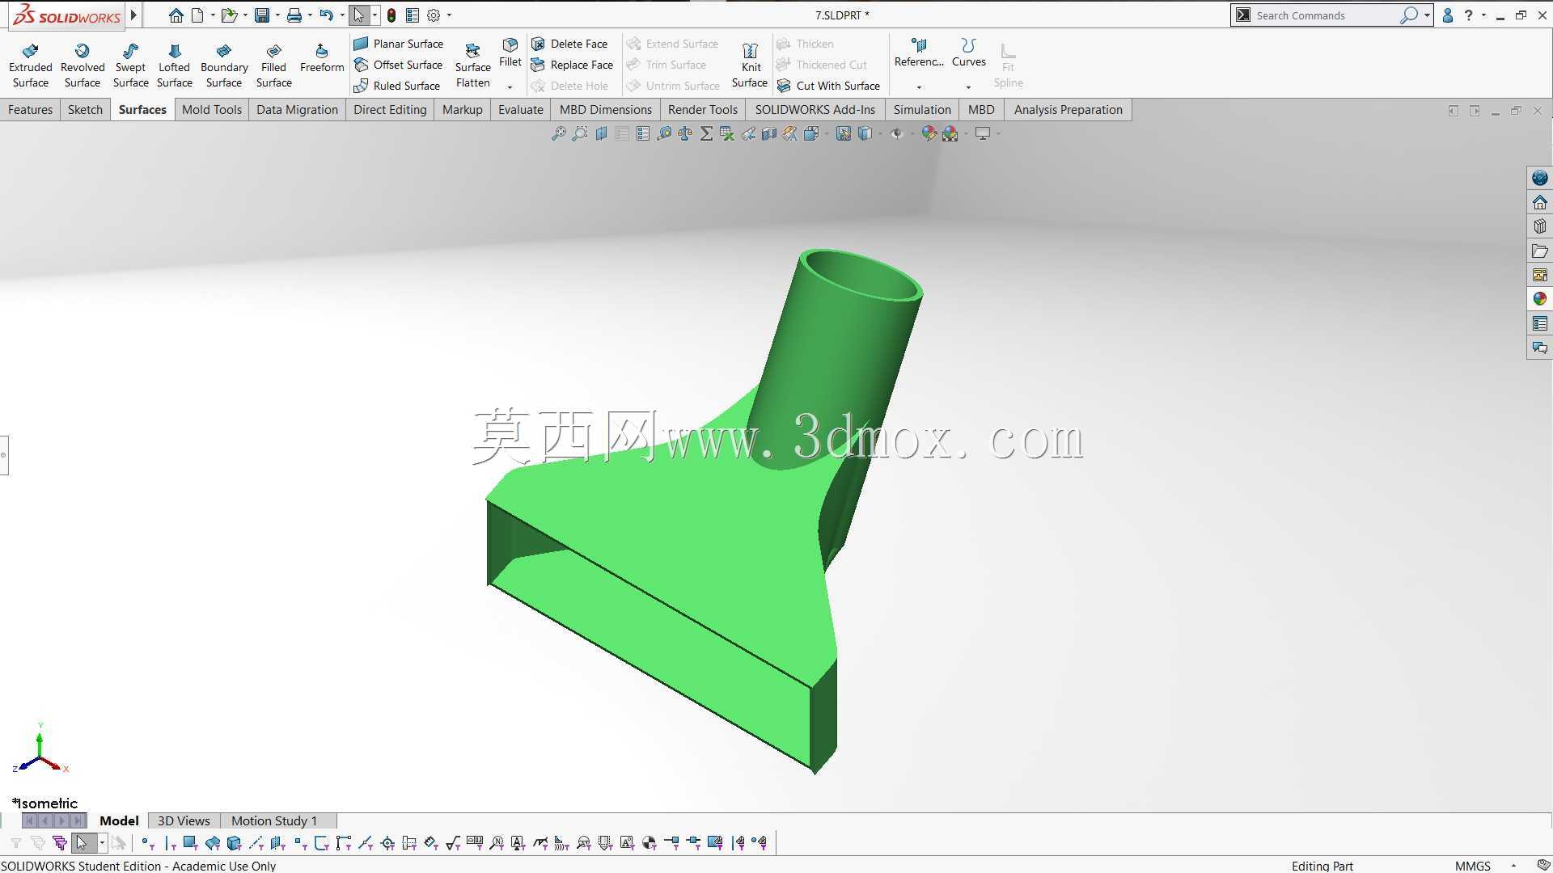
Task: Toggle the Filter Edges selection filter
Action: 170,843
